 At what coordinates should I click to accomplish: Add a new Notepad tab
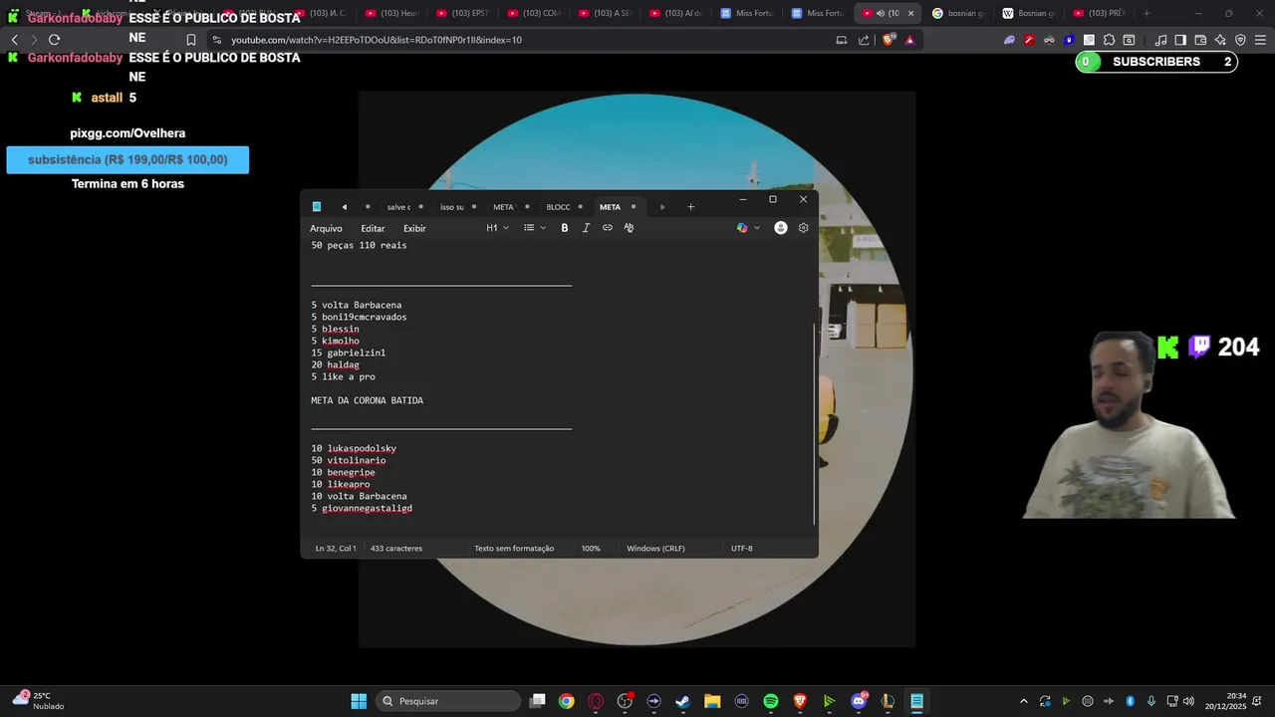(x=690, y=207)
